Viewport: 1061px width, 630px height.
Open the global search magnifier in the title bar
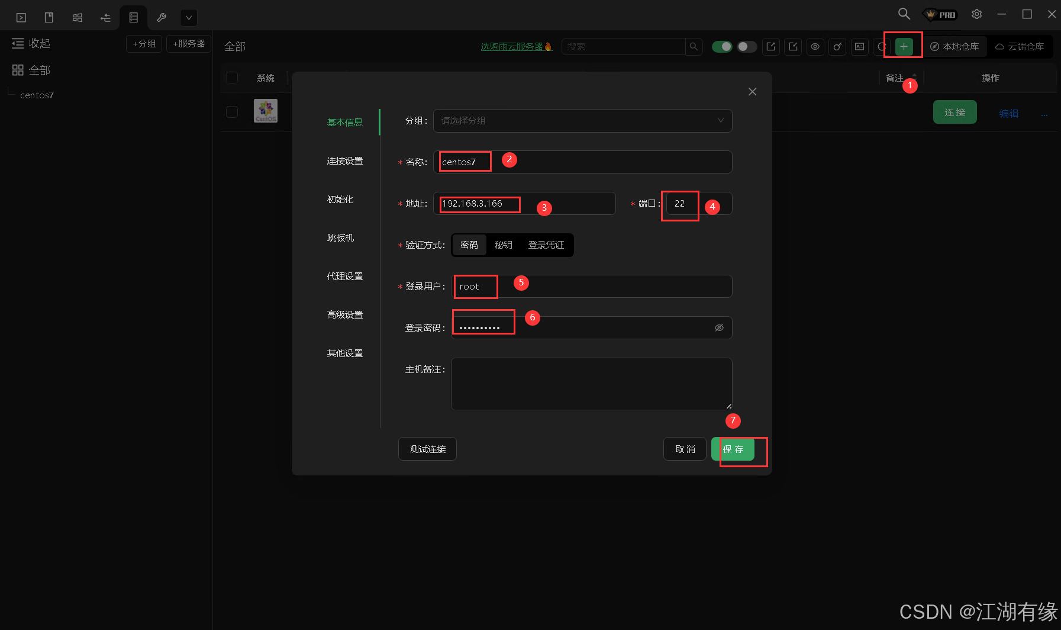click(904, 14)
